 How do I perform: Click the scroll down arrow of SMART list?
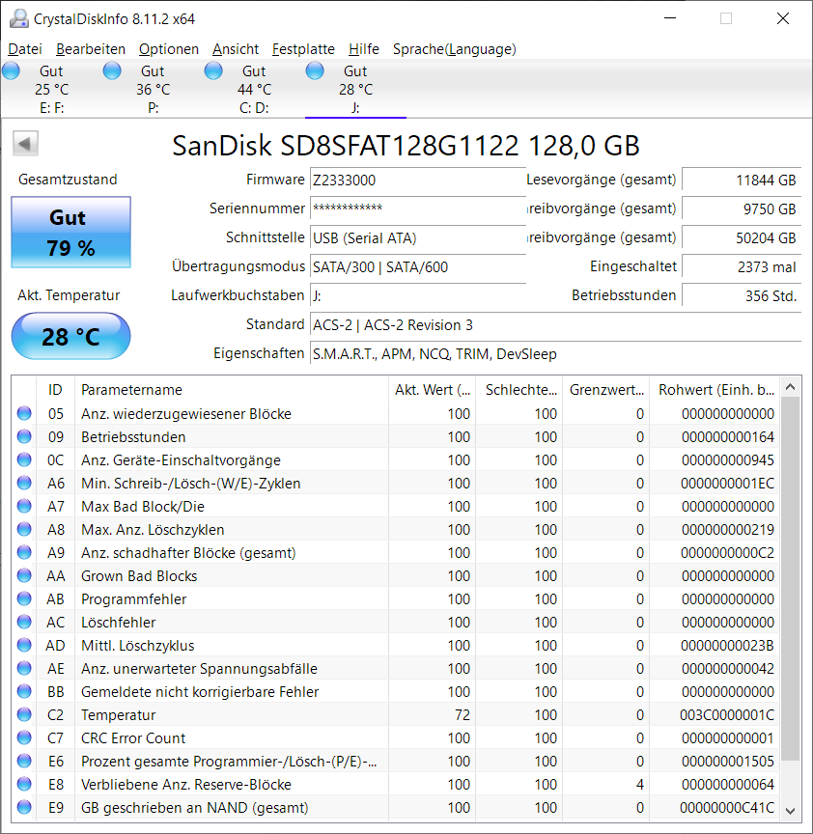pos(791,811)
